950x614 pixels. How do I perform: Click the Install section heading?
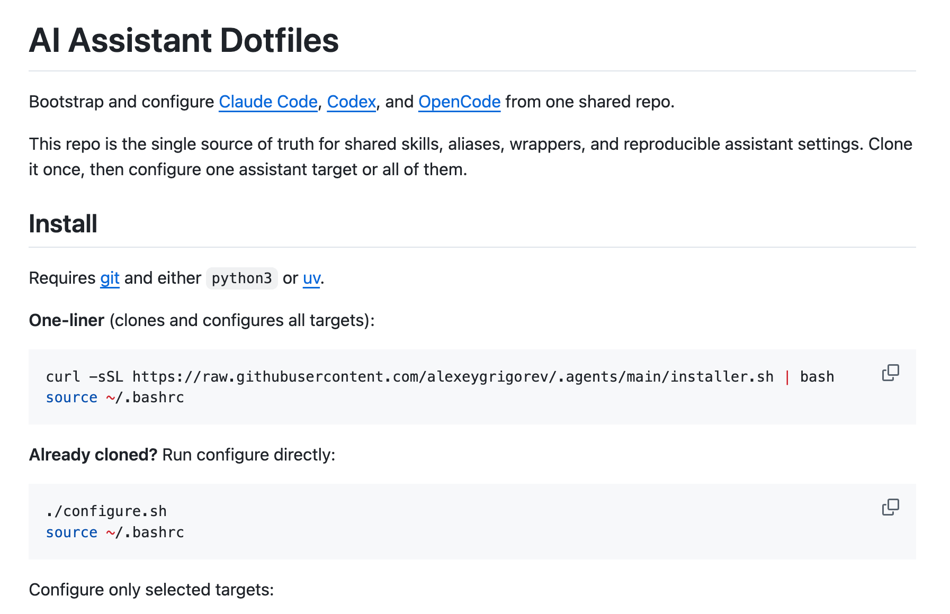[x=63, y=223]
